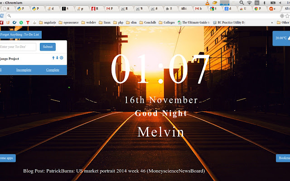Switch to the Gmail 'h' tab
Screen dimensions: 290x181
click(x=200, y=9)
